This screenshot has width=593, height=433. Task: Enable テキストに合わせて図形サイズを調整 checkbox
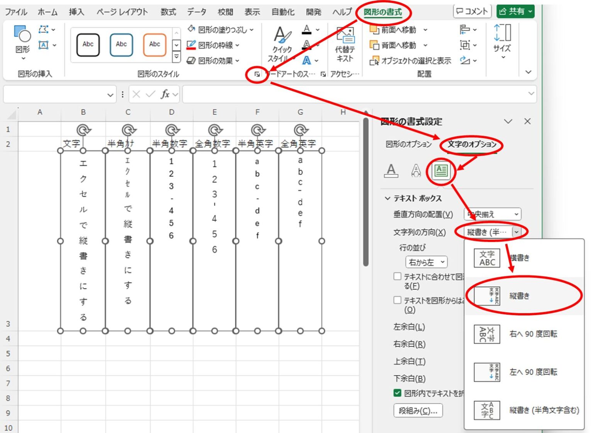398,276
